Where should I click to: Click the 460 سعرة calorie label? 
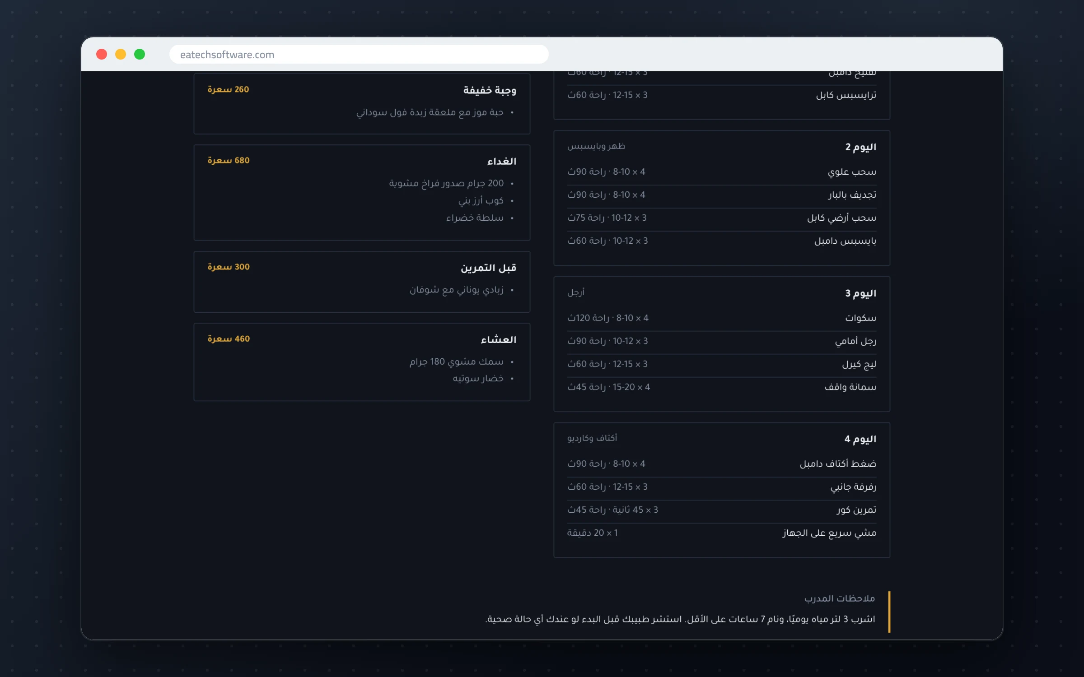(228, 338)
